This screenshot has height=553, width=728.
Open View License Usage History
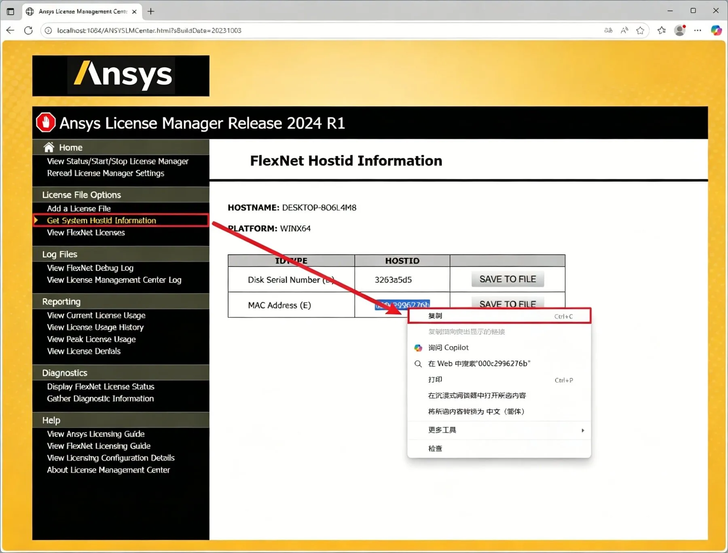[95, 327]
